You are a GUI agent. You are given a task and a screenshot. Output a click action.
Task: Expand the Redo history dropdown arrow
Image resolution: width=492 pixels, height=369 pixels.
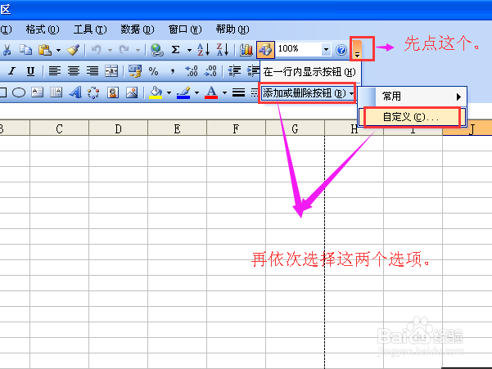point(138,50)
